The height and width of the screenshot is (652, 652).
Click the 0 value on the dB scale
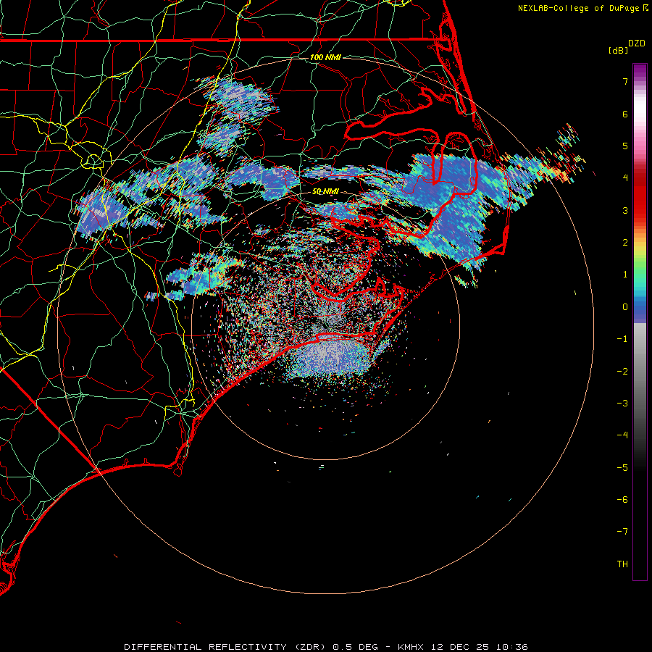625,307
